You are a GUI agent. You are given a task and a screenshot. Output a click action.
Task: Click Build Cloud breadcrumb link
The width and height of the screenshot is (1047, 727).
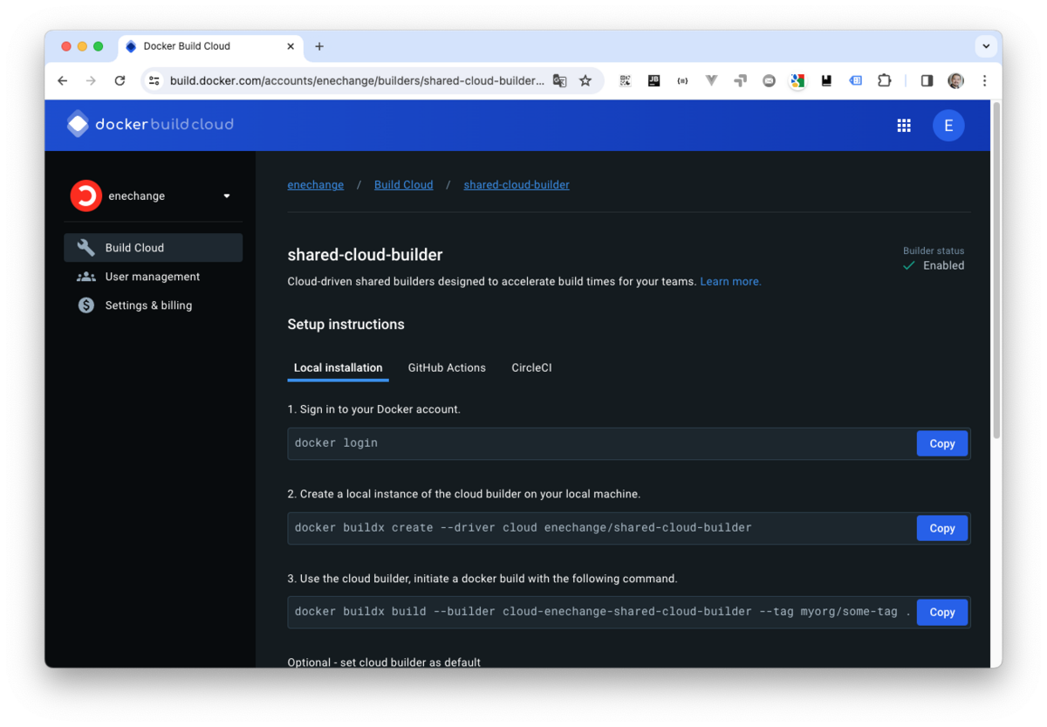click(404, 185)
